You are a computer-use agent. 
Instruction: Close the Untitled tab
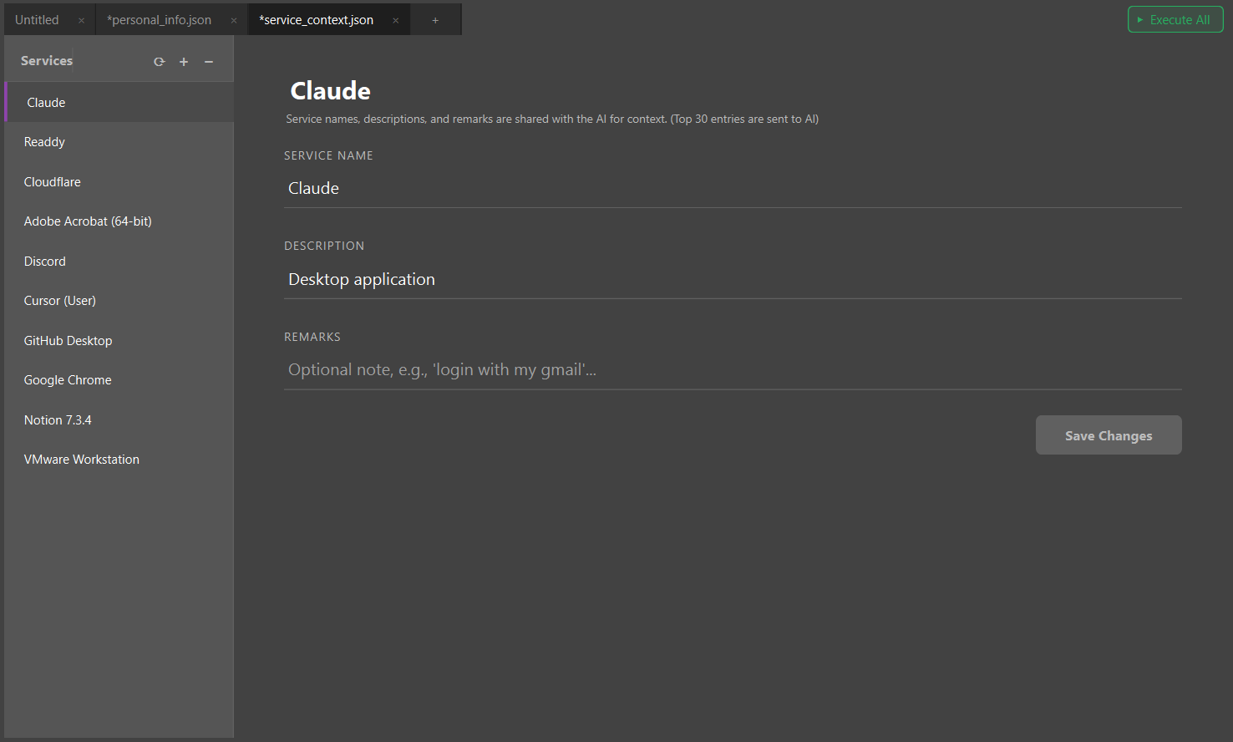[81, 19]
